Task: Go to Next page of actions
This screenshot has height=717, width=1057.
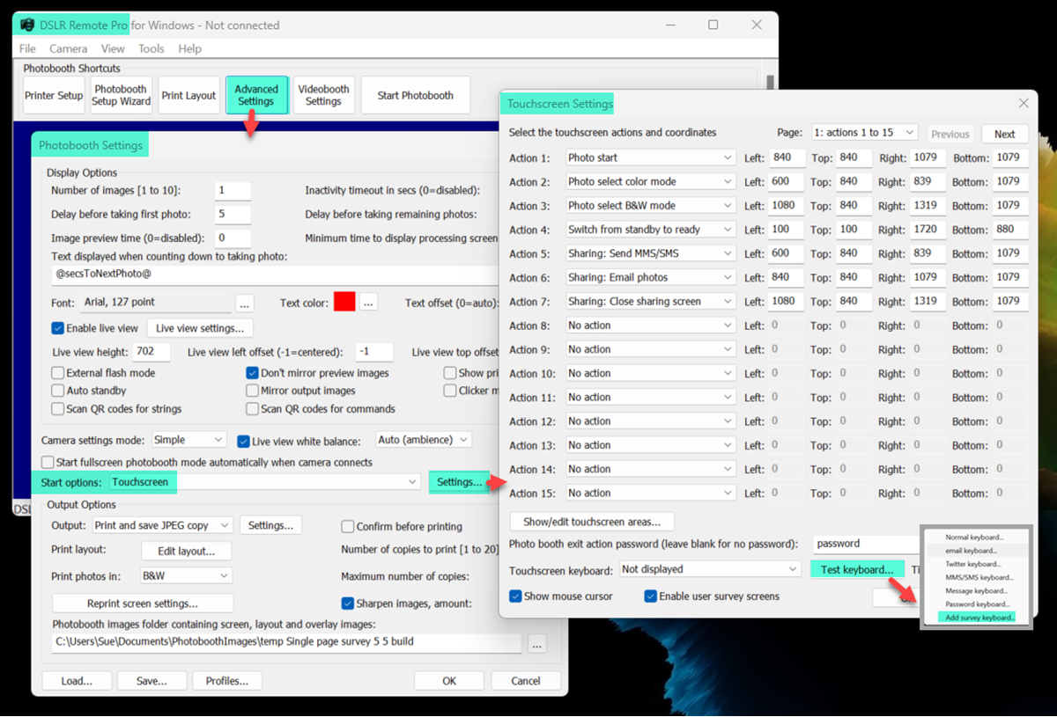Action: pyautogui.click(x=1005, y=134)
